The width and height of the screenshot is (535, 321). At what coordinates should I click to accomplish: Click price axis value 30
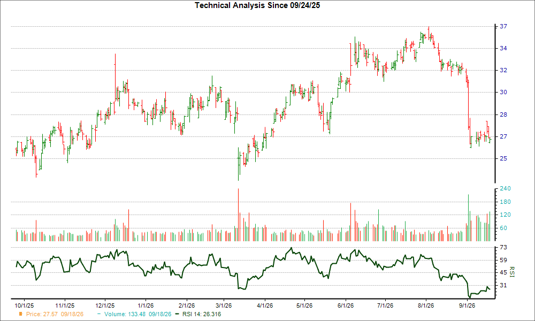click(x=503, y=92)
